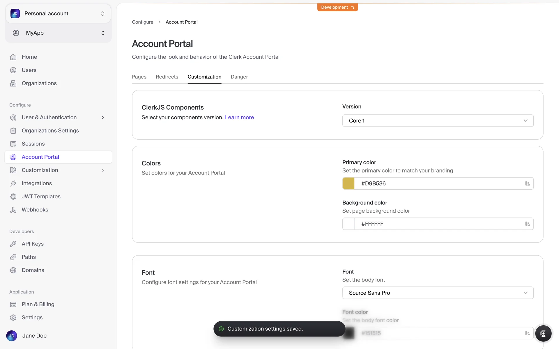Image resolution: width=559 pixels, height=349 pixels.
Task: Click the #FFFFFF background color input field
Action: coord(437,224)
